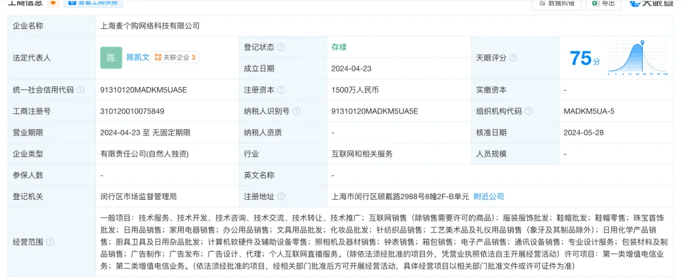Click the help icon beside 登记状态

[x=281, y=47]
